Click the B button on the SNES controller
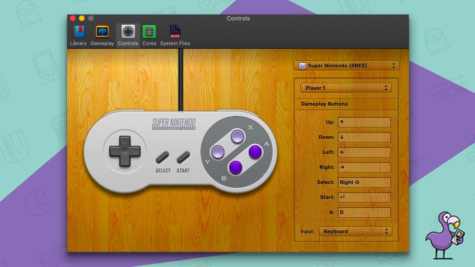Screen dimensions: 475x267 point(236,167)
